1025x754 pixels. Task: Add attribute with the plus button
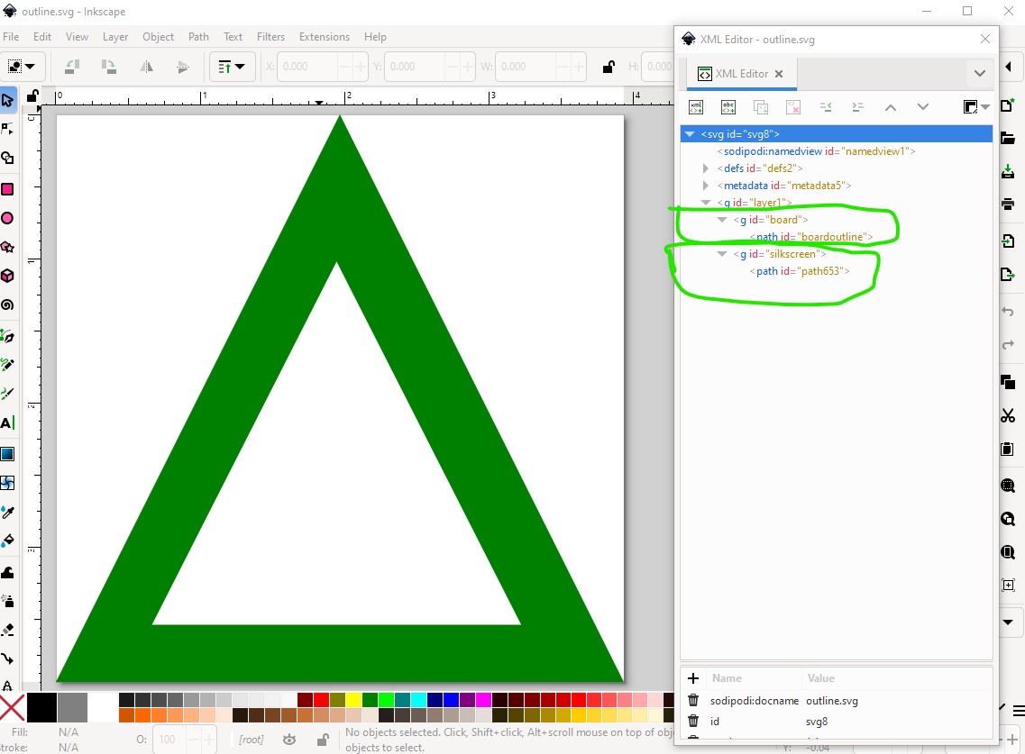[693, 678]
